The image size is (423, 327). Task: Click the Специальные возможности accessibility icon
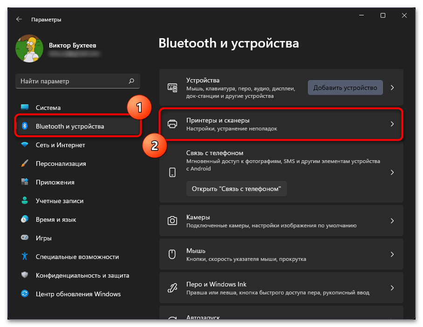click(25, 256)
